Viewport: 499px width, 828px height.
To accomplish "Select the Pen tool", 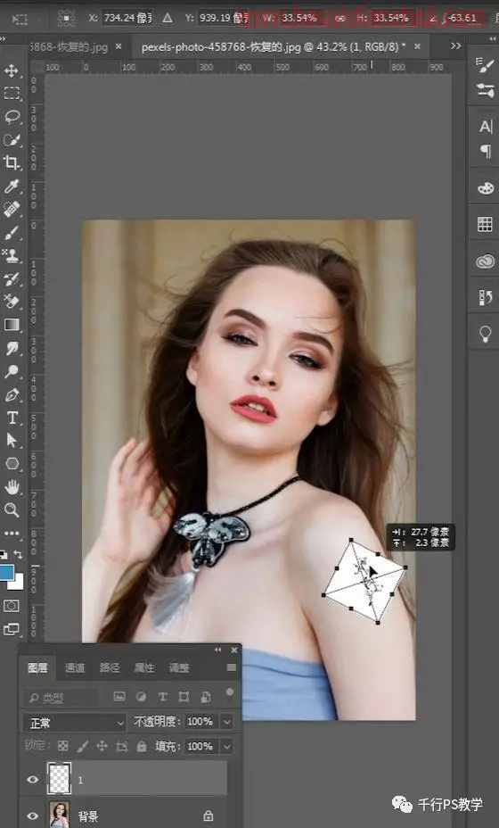I will 12,395.
